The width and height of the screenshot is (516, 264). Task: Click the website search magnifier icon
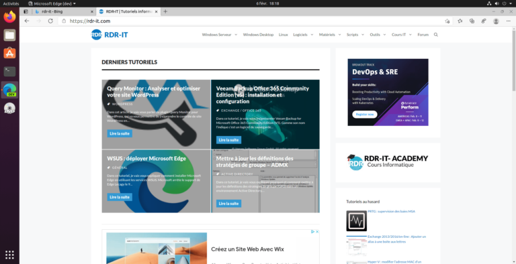click(x=436, y=34)
